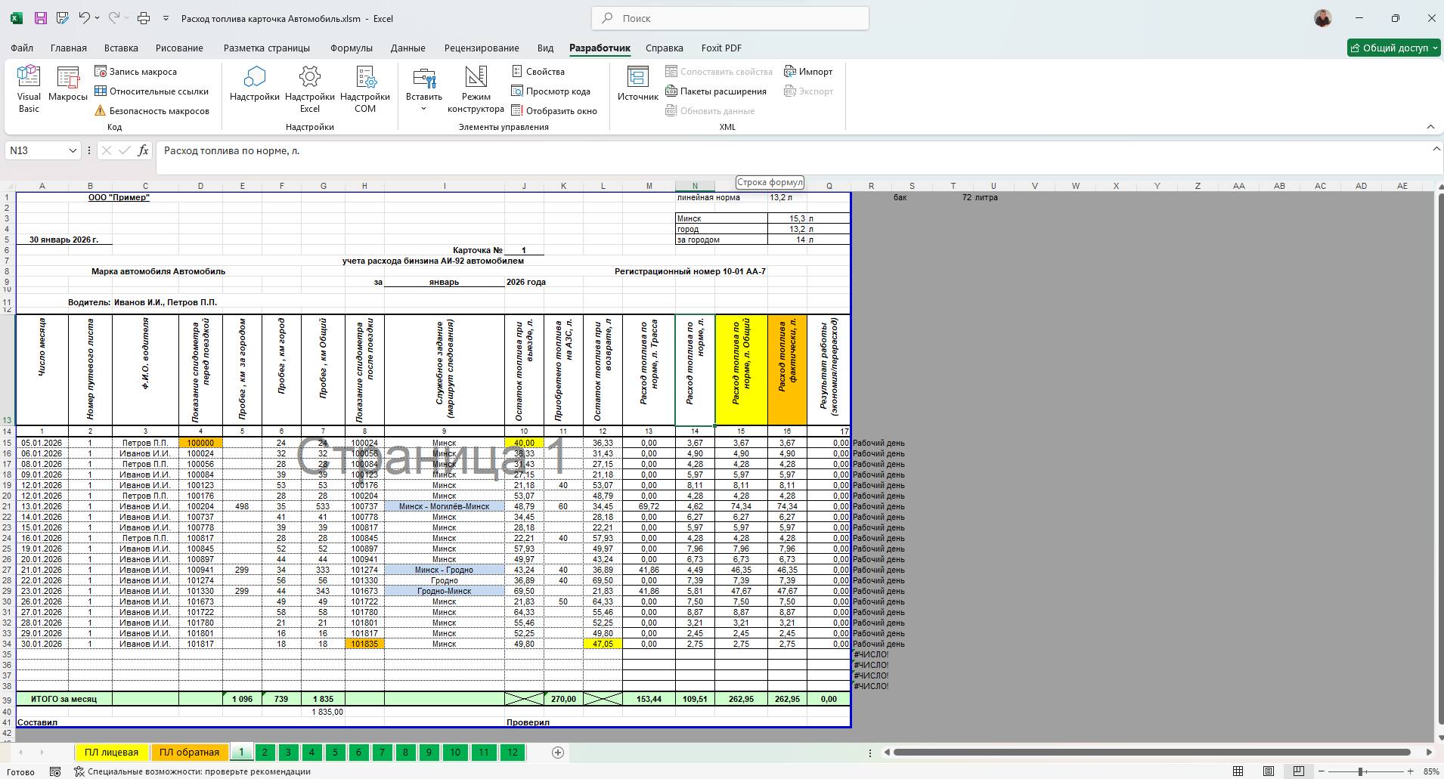This screenshot has height=779, width=1444.
Task: Click the formula bar cancel X icon
Action: (107, 150)
